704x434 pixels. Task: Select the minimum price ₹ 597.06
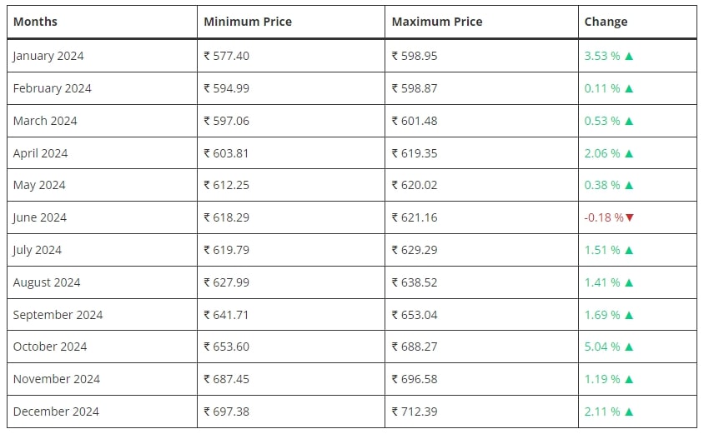click(226, 121)
